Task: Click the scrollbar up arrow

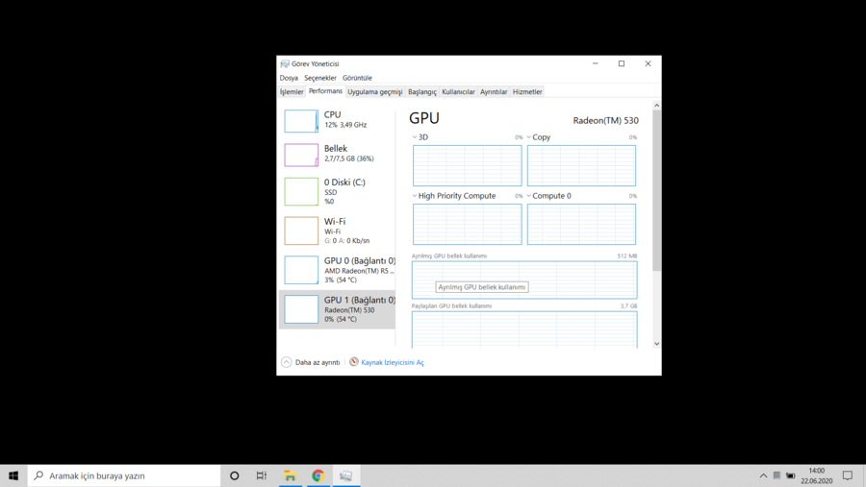Action: (x=656, y=106)
